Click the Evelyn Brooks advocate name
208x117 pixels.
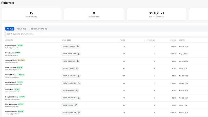[11, 112]
